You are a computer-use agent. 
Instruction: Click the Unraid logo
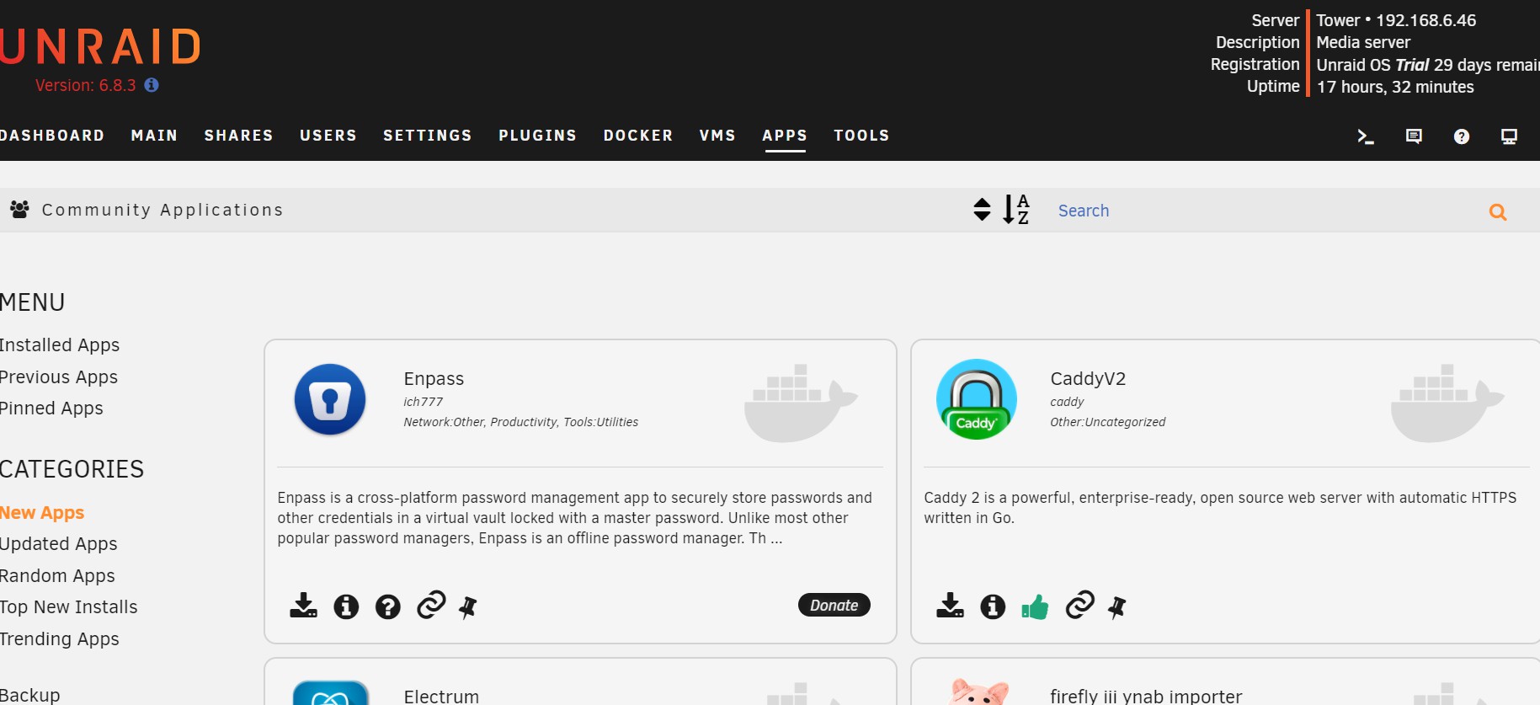[100, 46]
